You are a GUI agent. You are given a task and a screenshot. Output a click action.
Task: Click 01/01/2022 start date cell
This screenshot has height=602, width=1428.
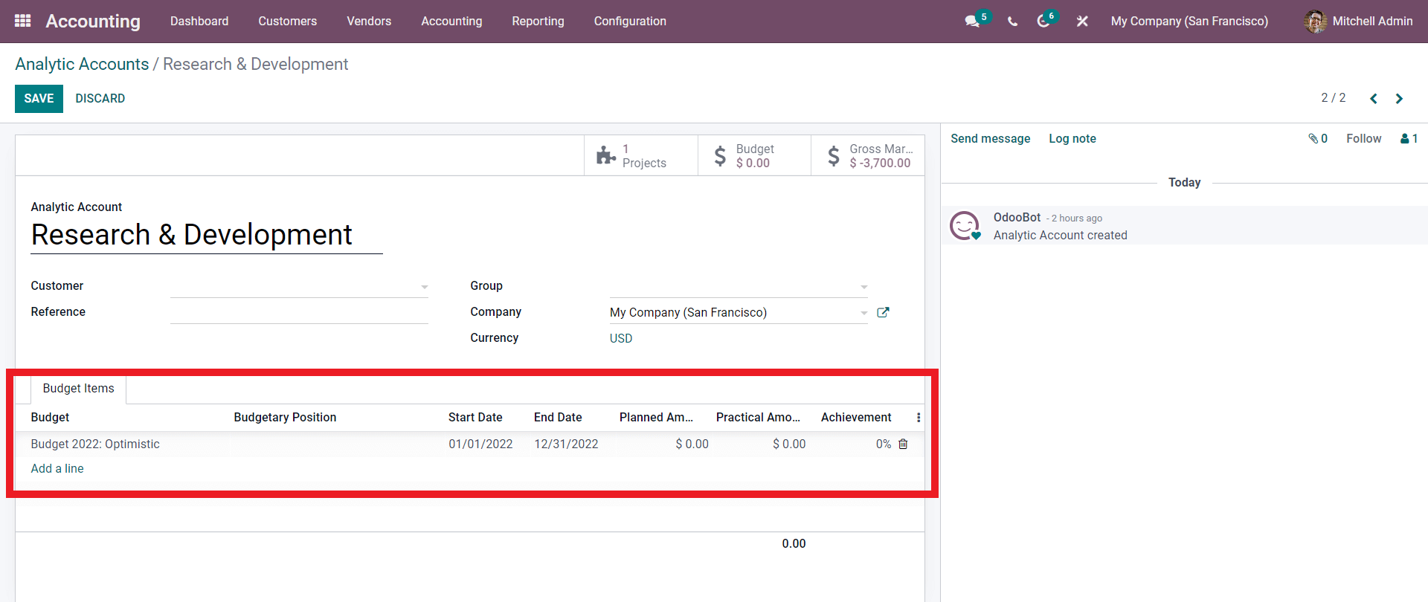[x=480, y=444]
